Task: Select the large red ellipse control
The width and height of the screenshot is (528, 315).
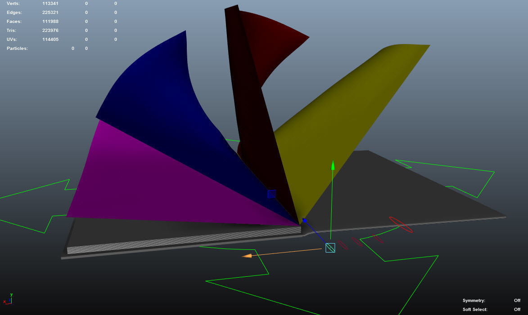Action: (401, 225)
